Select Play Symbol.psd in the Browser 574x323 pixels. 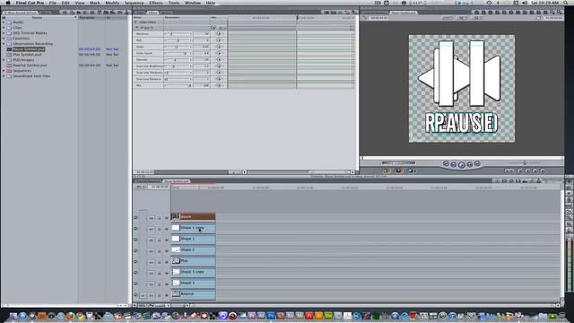click(27, 55)
